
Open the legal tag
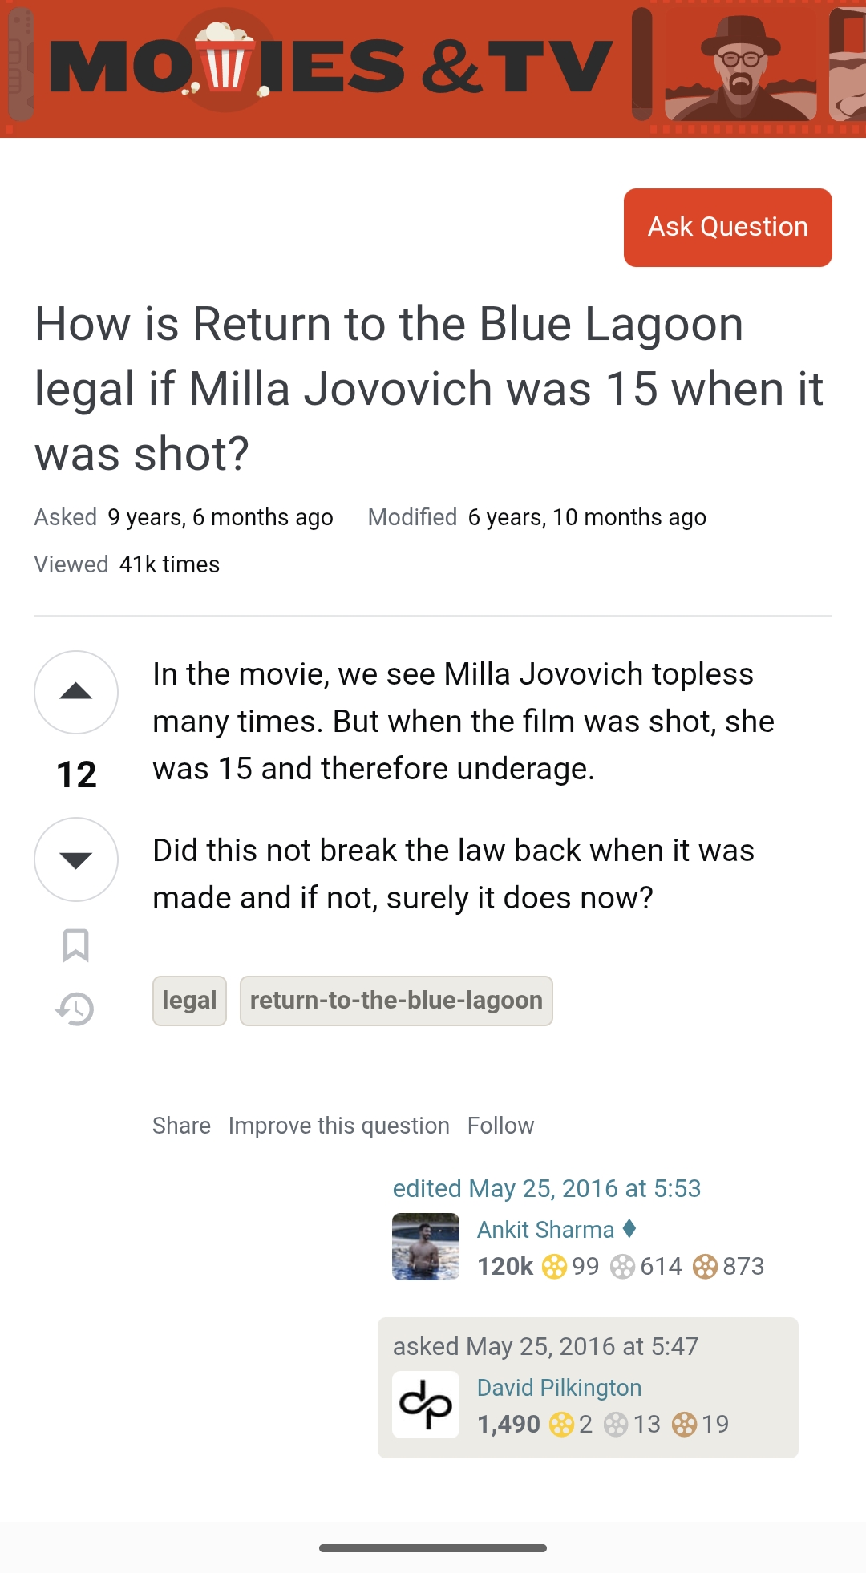pyautogui.click(x=189, y=1001)
